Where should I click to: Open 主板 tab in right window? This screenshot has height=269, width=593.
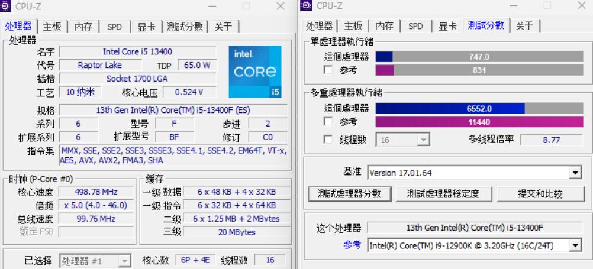[353, 26]
